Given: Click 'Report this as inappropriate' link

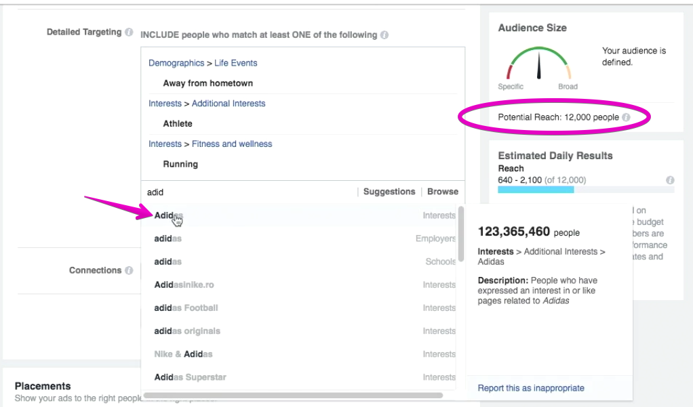Looking at the screenshot, I should [x=531, y=388].
